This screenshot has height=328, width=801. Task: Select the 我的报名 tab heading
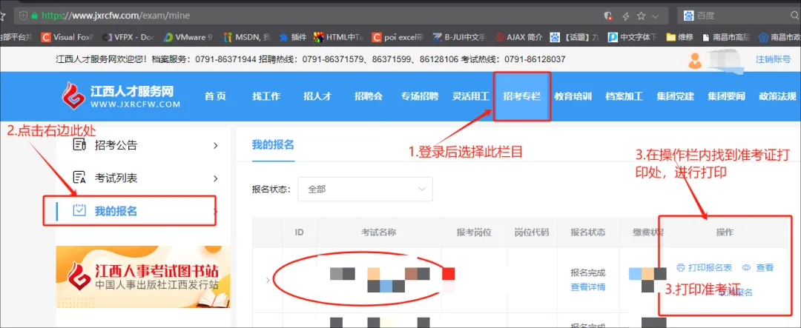(273, 144)
